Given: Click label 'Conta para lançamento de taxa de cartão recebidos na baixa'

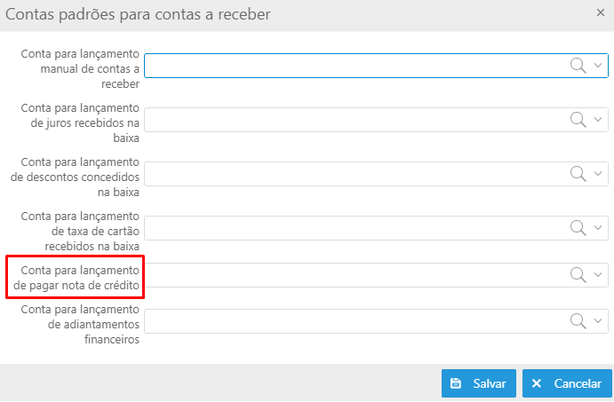Looking at the screenshot, I should [80, 231].
